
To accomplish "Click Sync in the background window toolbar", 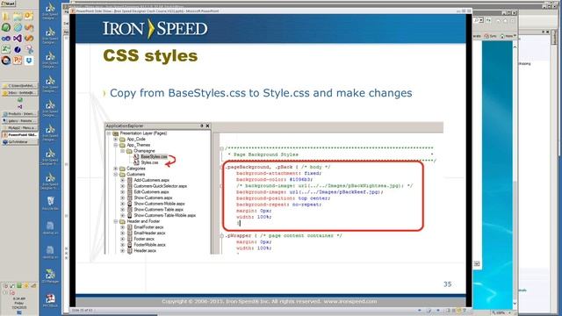I will coord(490,36).
